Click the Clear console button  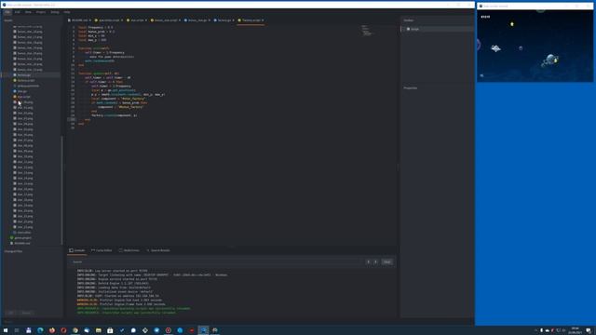click(387, 261)
